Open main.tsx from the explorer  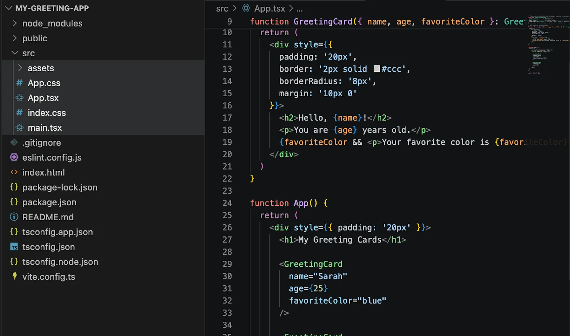coord(45,128)
